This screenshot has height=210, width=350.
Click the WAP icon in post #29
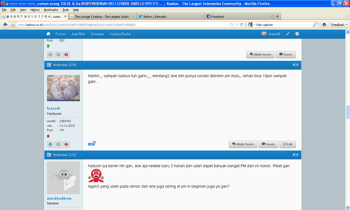click(x=92, y=143)
